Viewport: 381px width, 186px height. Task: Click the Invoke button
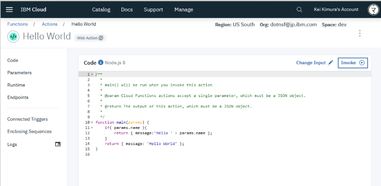[352, 63]
